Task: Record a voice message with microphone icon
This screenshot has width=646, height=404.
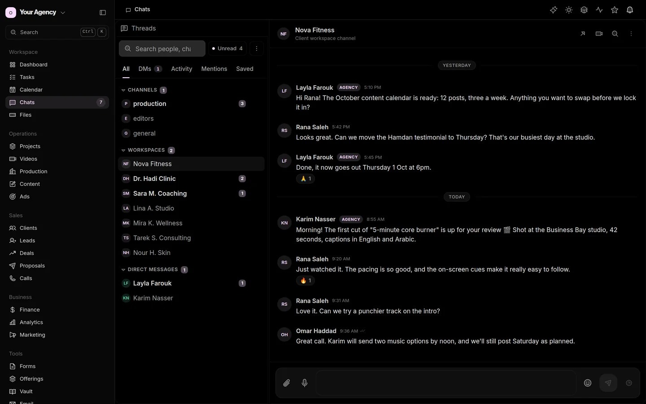Action: pos(305,383)
